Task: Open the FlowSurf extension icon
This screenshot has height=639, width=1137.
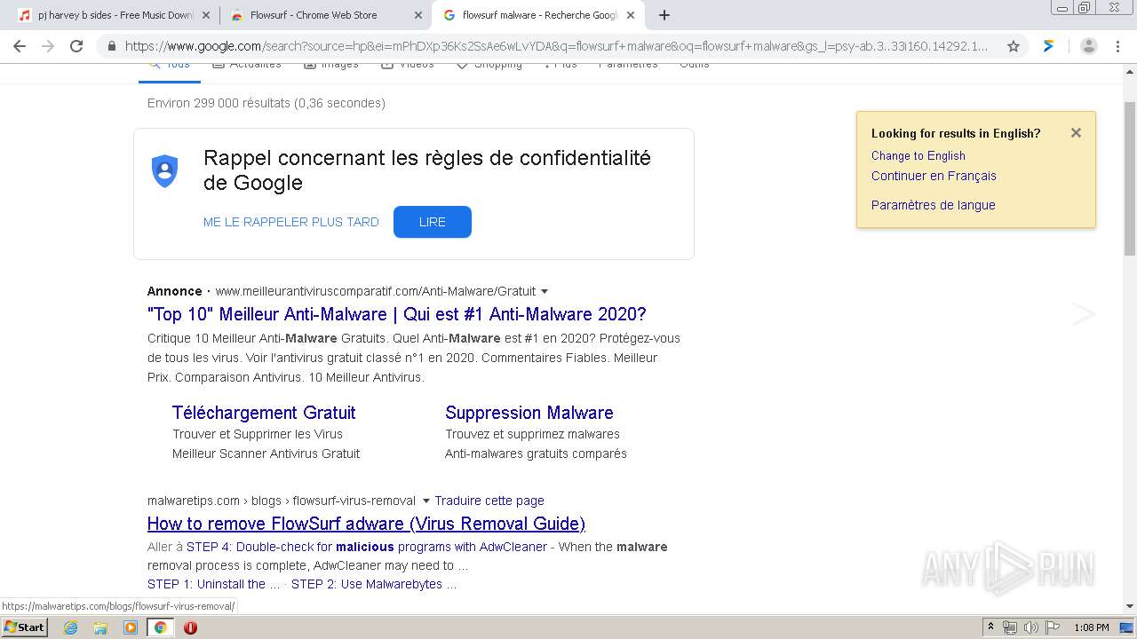Action: click(x=1049, y=46)
